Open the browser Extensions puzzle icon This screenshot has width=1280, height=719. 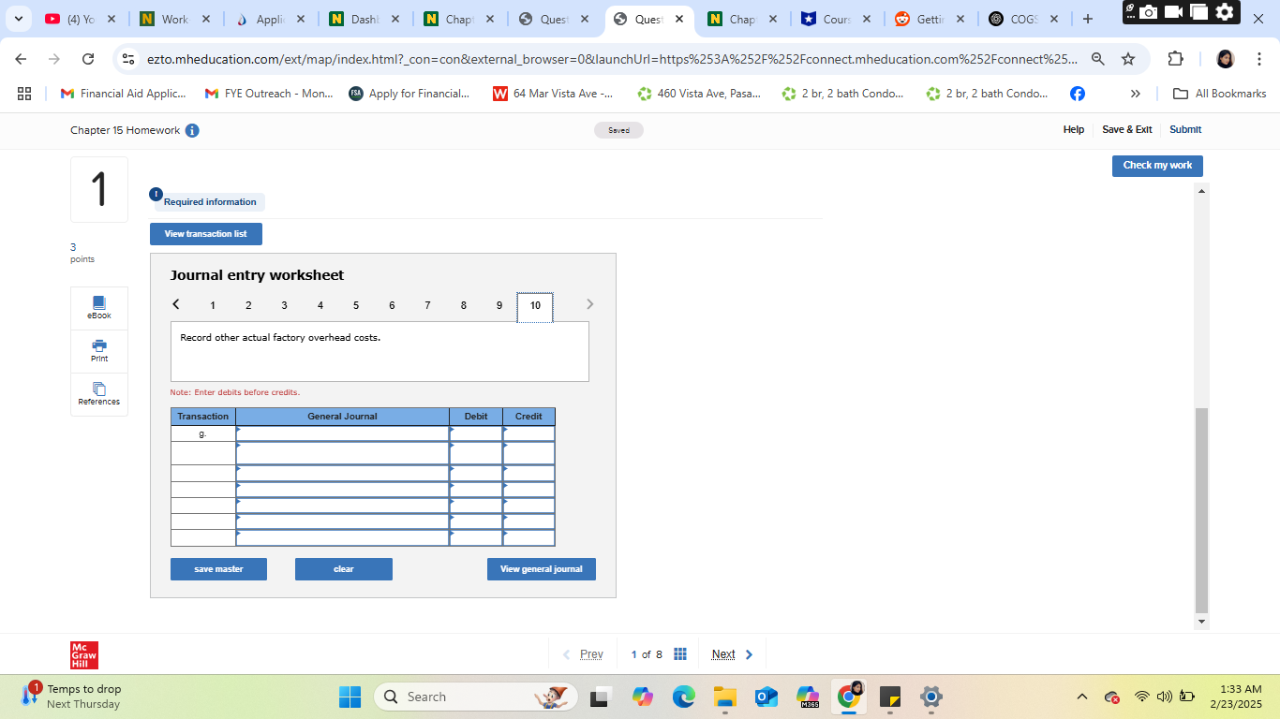point(1176,59)
